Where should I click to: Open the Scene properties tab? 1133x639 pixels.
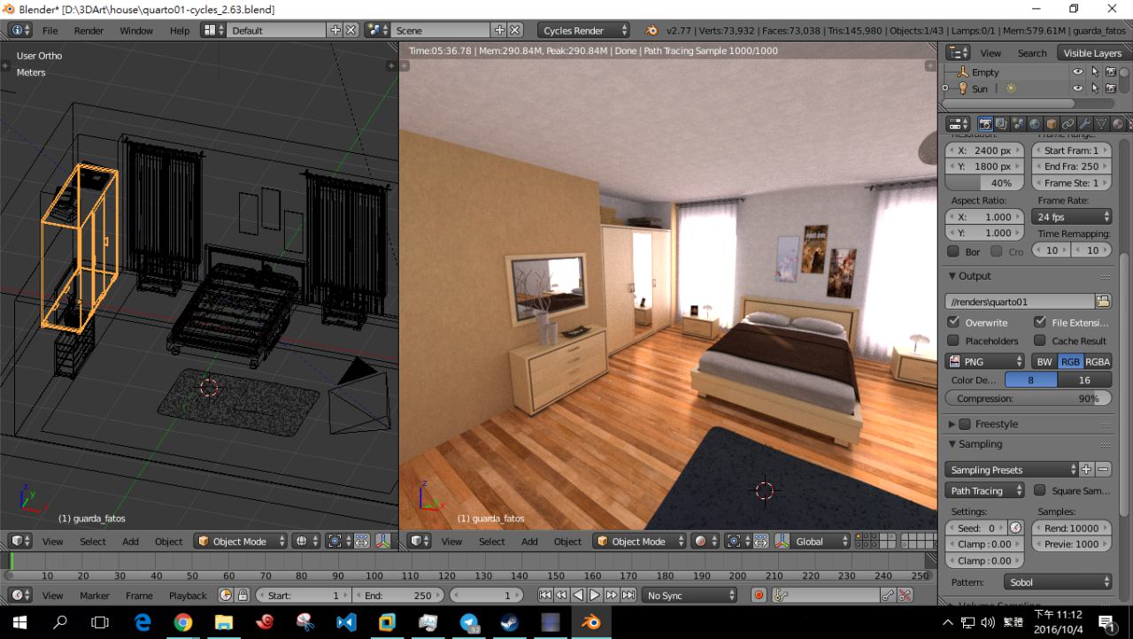[1018, 124]
